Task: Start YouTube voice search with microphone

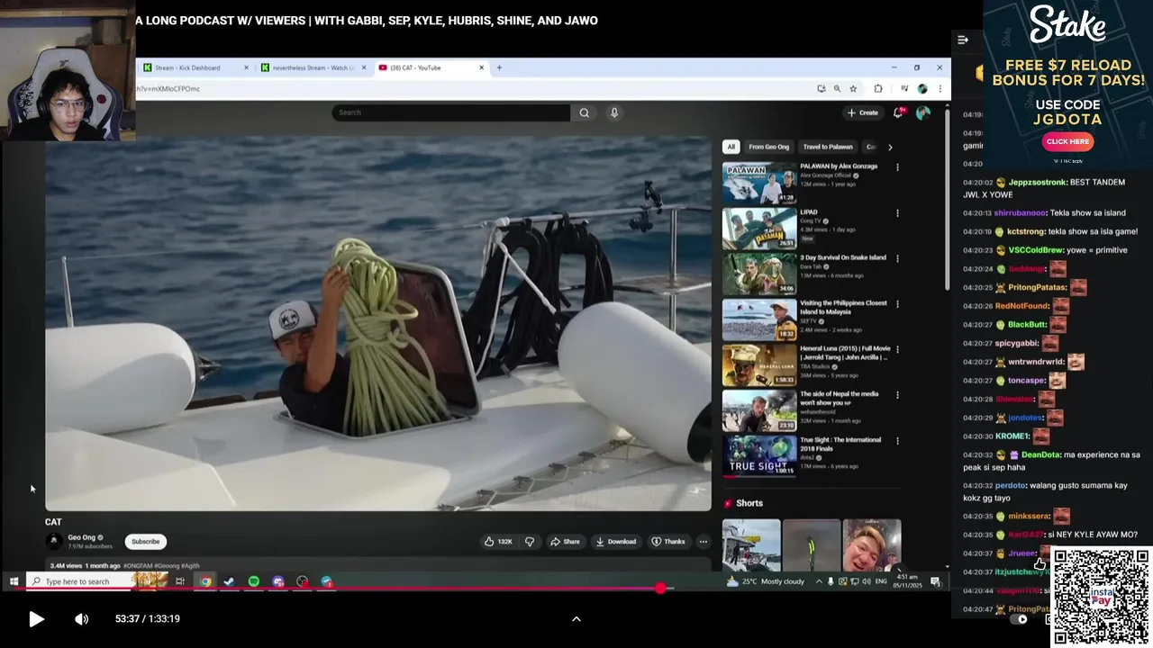Action: pyautogui.click(x=614, y=112)
